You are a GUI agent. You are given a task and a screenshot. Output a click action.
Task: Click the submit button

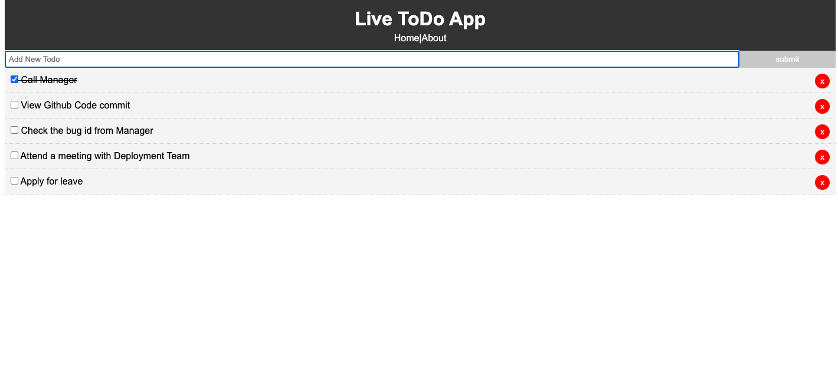point(787,59)
